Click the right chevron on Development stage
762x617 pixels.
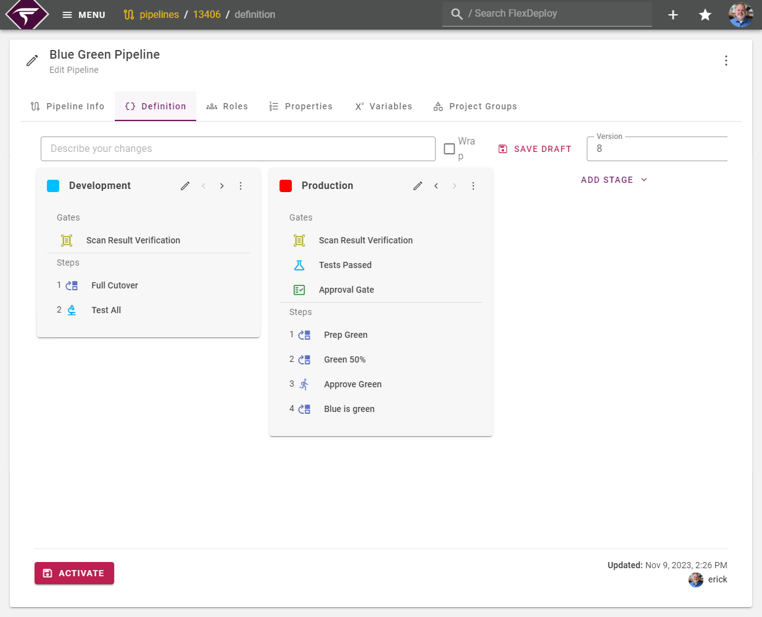[x=222, y=185]
